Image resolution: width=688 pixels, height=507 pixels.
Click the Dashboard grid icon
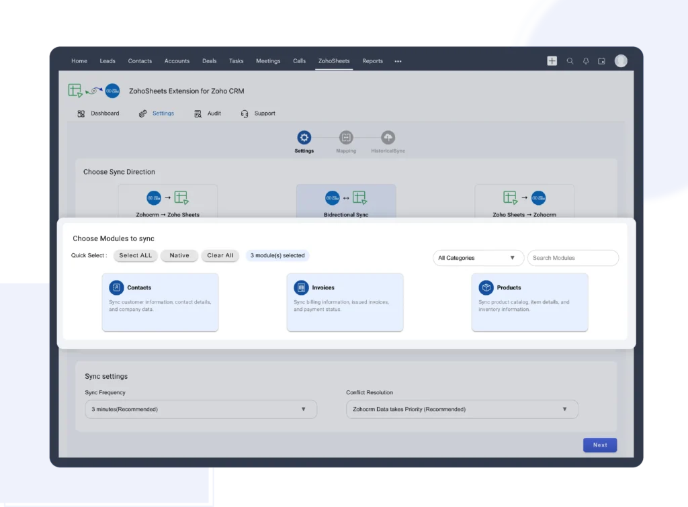tap(81, 113)
